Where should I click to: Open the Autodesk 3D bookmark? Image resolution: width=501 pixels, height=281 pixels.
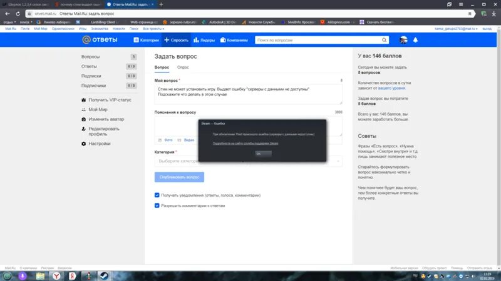pos(219,22)
